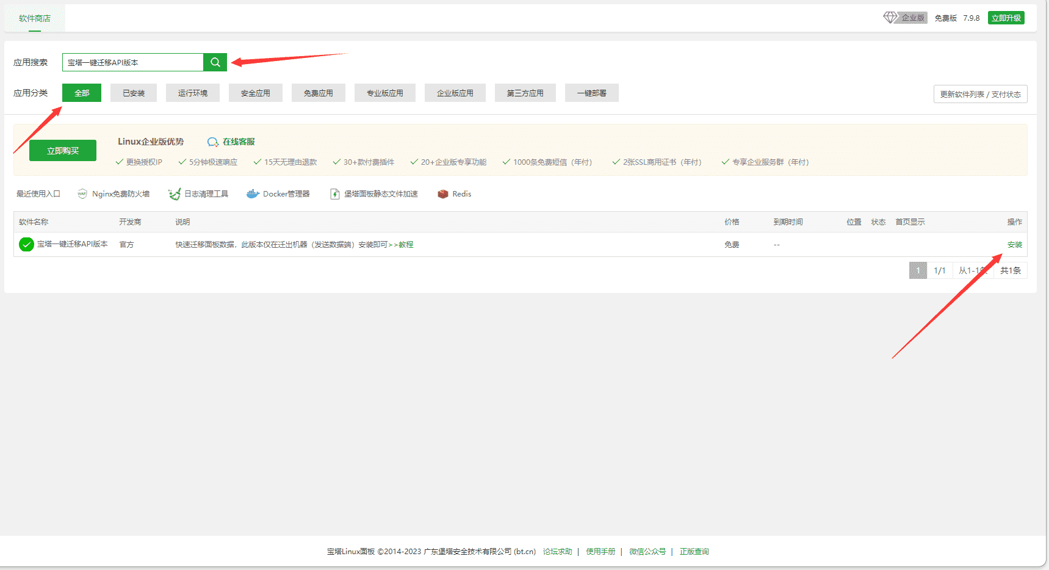Click the 1/1 page indicator
This screenshot has height=570, width=1049.
click(x=940, y=270)
